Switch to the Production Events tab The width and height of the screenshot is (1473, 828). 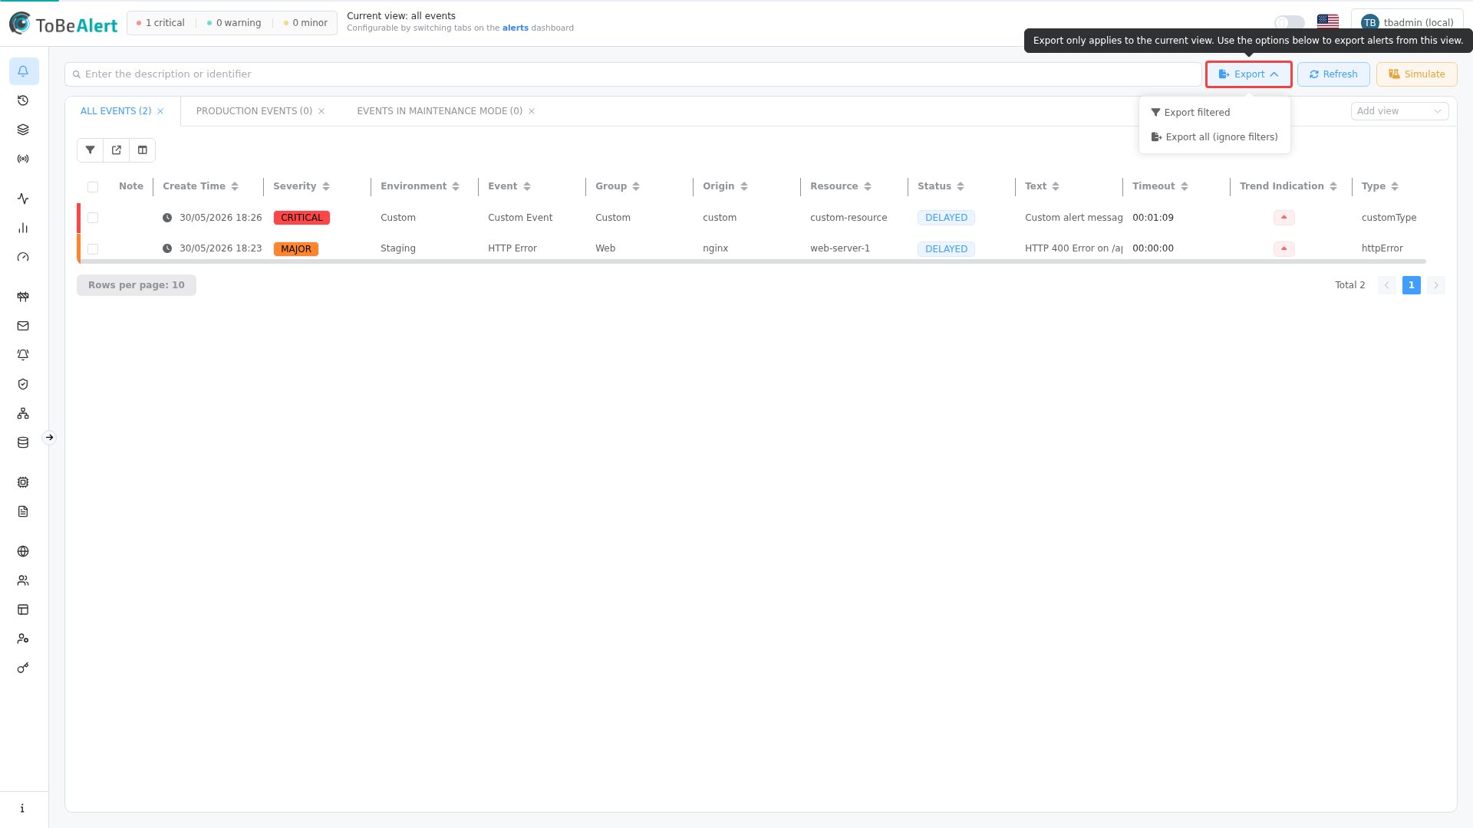(x=254, y=111)
